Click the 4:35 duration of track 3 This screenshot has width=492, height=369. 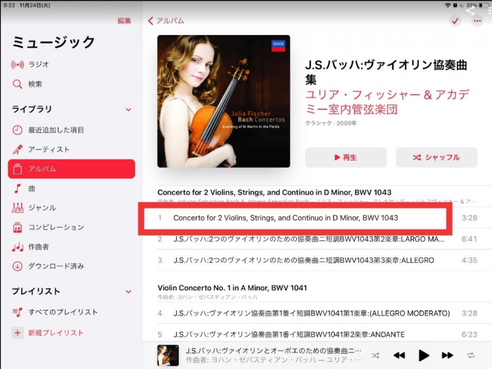469,260
